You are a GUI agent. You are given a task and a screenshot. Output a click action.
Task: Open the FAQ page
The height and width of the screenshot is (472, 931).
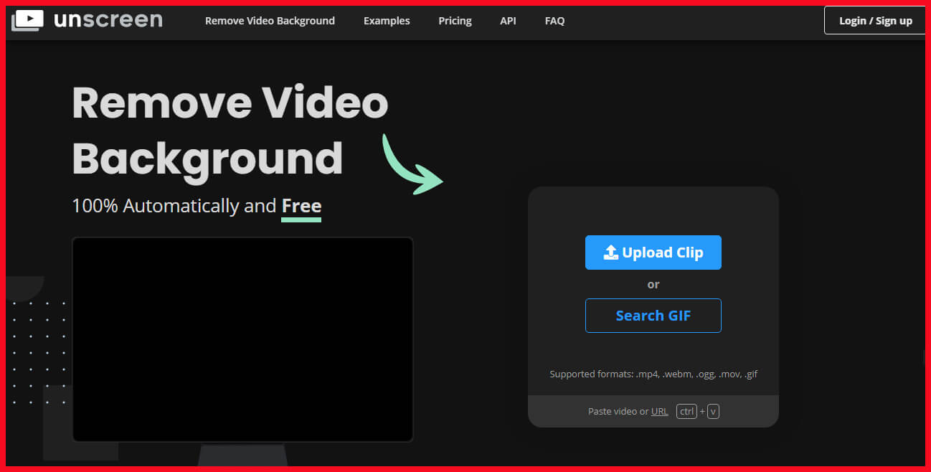click(x=554, y=21)
